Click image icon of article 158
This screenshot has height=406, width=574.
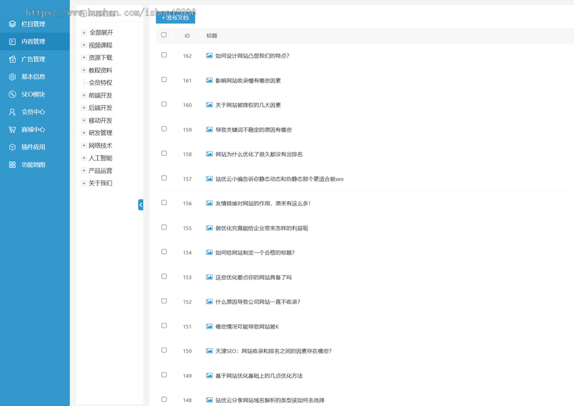pos(210,154)
